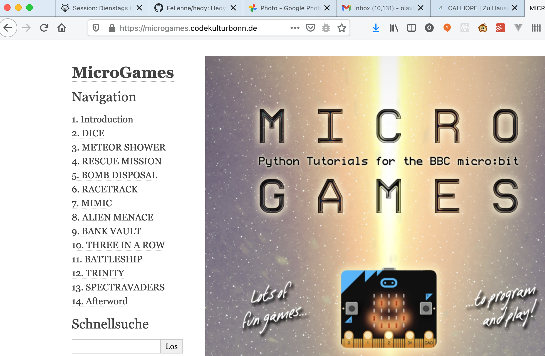Save page to Pocket
This screenshot has height=356, width=545.
[310, 28]
